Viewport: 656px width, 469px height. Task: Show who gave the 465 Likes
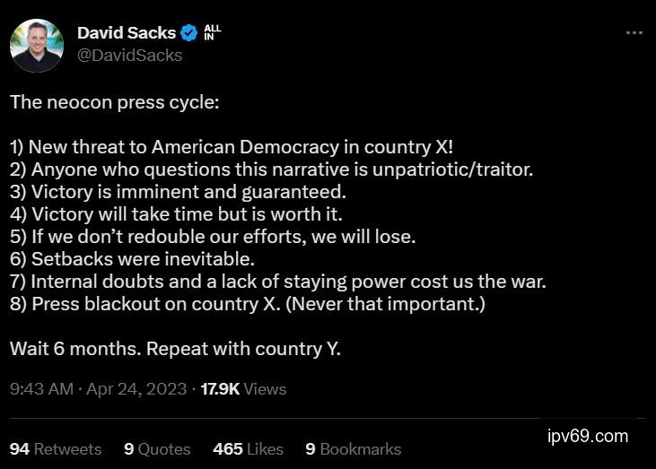[248, 448]
